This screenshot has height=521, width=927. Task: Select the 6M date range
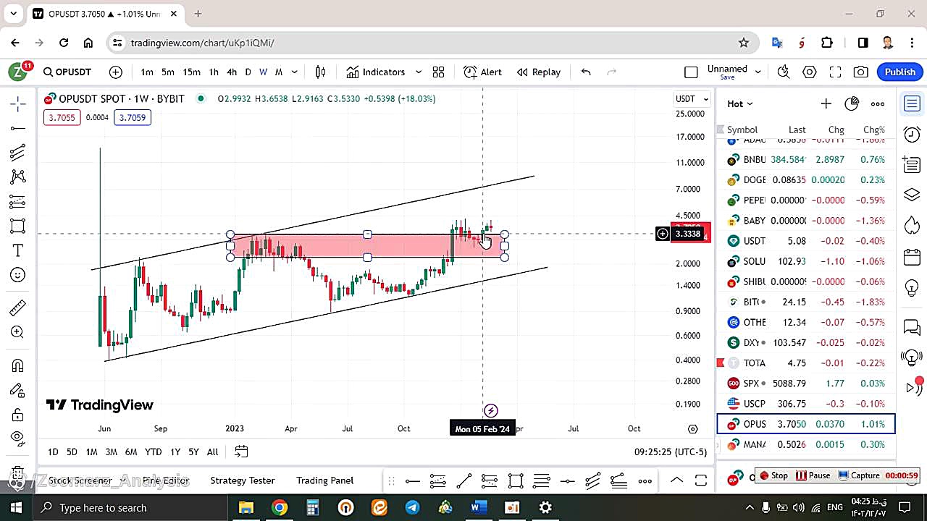coord(131,452)
